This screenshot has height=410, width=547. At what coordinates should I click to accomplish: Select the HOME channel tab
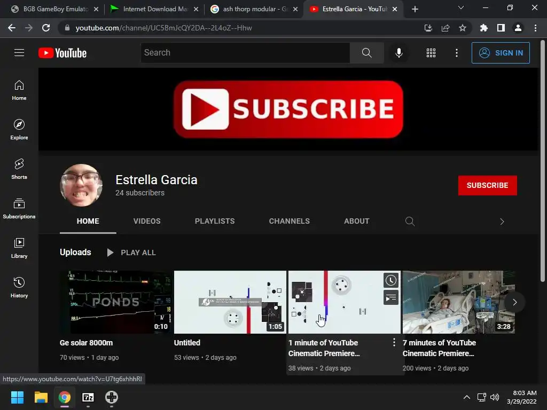(88, 221)
